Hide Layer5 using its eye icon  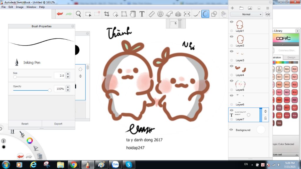[232, 81]
